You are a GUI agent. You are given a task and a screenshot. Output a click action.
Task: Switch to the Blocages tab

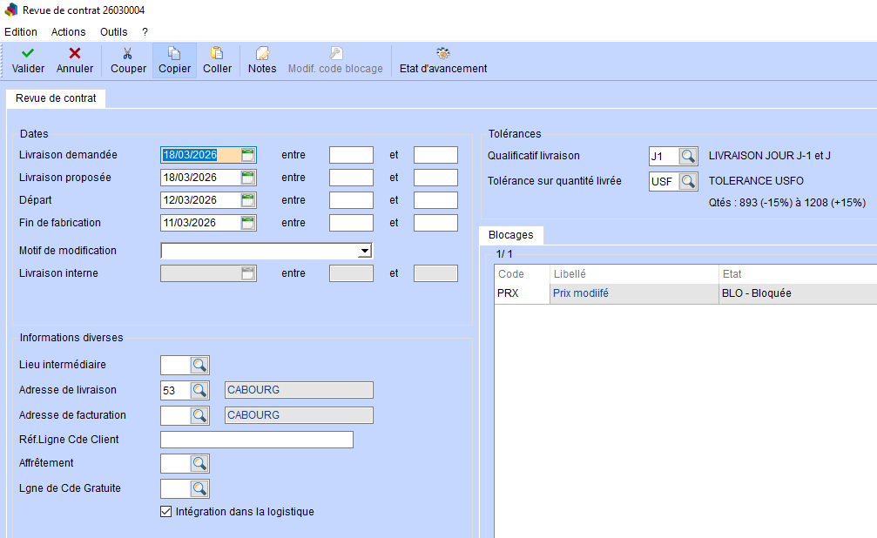[x=511, y=235]
